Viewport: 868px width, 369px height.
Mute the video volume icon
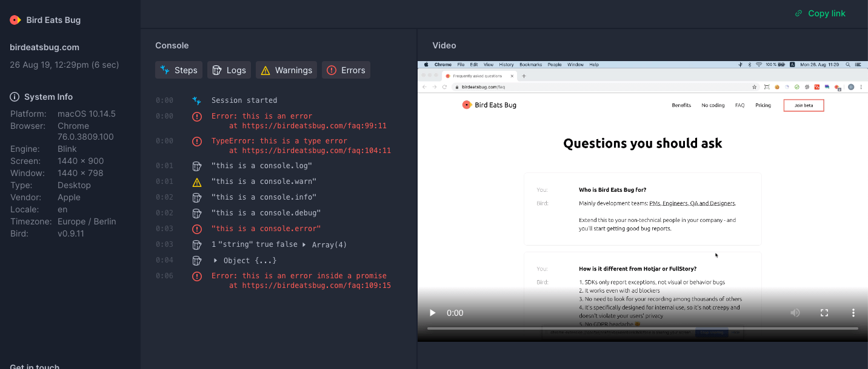(795, 313)
